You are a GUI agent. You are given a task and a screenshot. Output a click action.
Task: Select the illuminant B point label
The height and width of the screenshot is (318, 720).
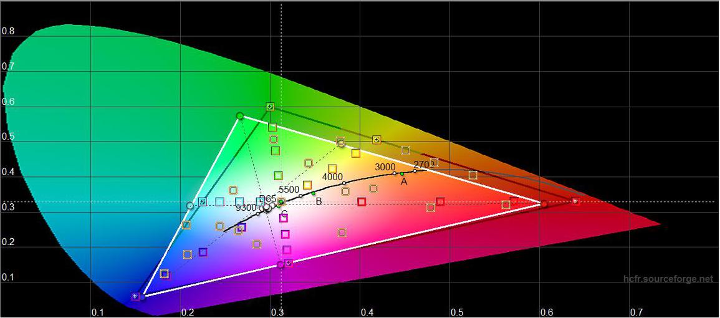click(319, 201)
